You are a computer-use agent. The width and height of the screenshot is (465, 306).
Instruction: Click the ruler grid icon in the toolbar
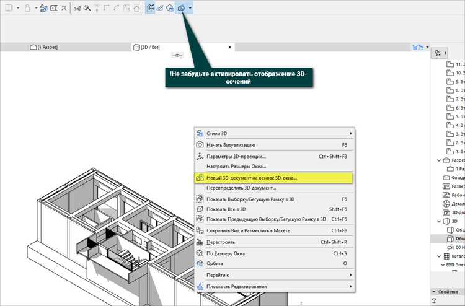point(54,8)
